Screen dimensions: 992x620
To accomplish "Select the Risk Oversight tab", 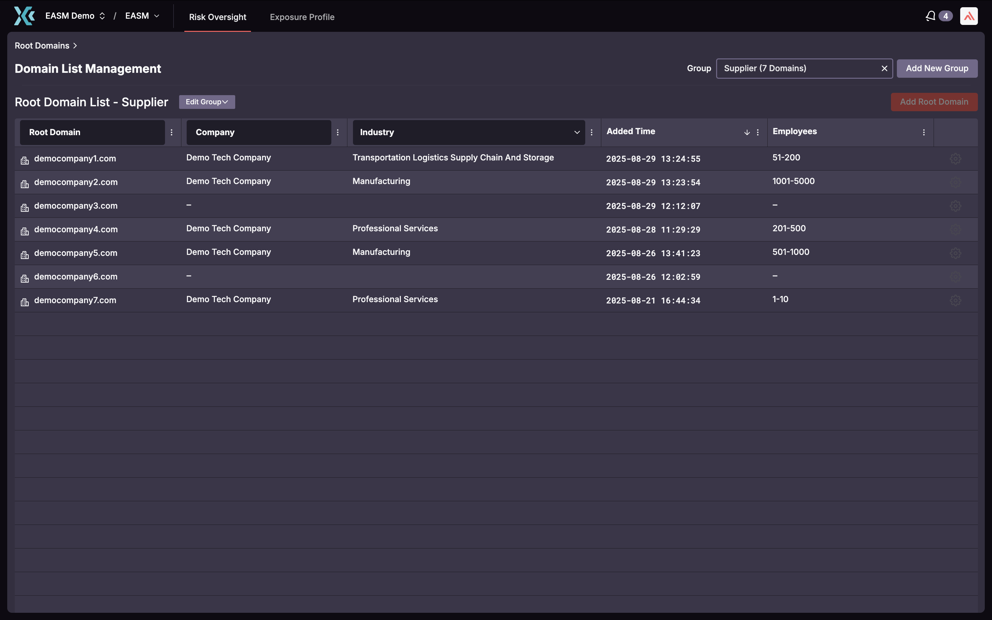I will (217, 17).
